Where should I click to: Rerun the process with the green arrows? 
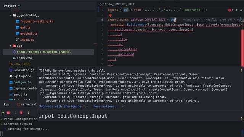(3, 113)
